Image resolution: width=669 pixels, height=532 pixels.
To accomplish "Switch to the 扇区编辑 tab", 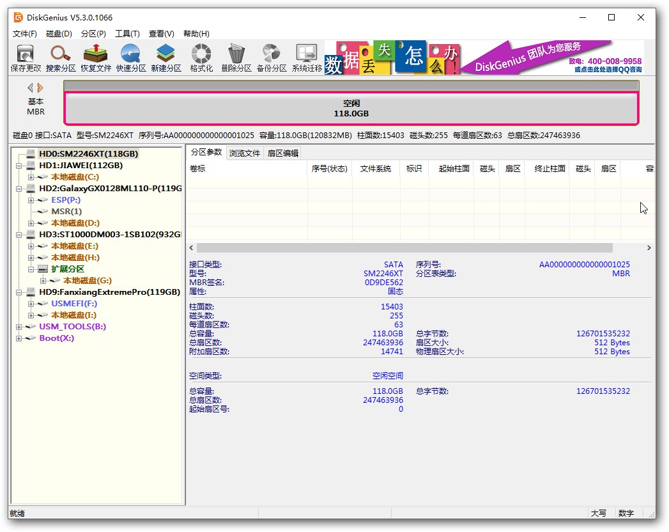I will [x=282, y=152].
